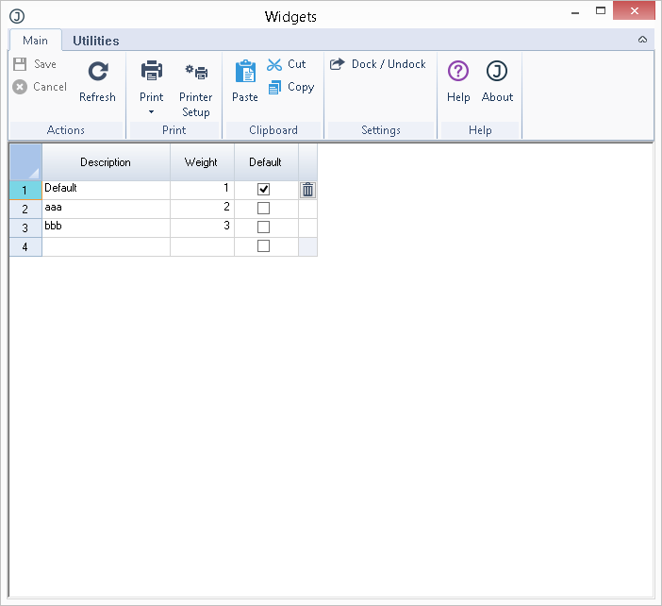Uncheck the Default checkbox in row 1
662x606 pixels.
pos(264,190)
